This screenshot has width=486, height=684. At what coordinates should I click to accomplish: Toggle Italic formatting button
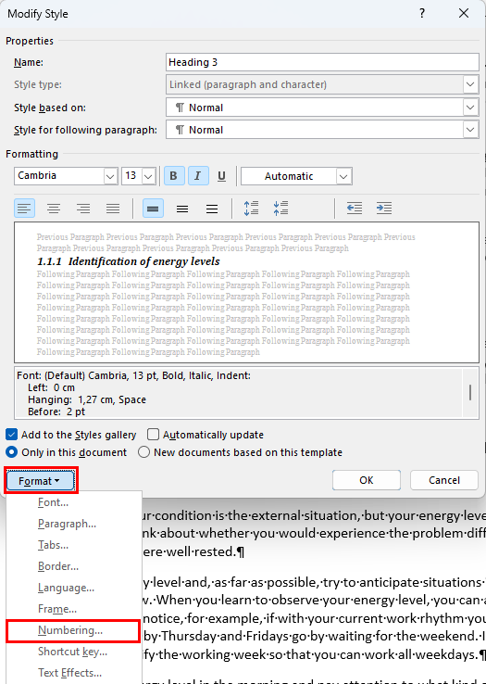click(197, 176)
